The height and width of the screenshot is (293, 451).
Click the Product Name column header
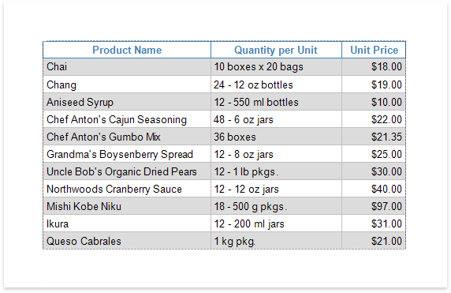pyautogui.click(x=127, y=50)
